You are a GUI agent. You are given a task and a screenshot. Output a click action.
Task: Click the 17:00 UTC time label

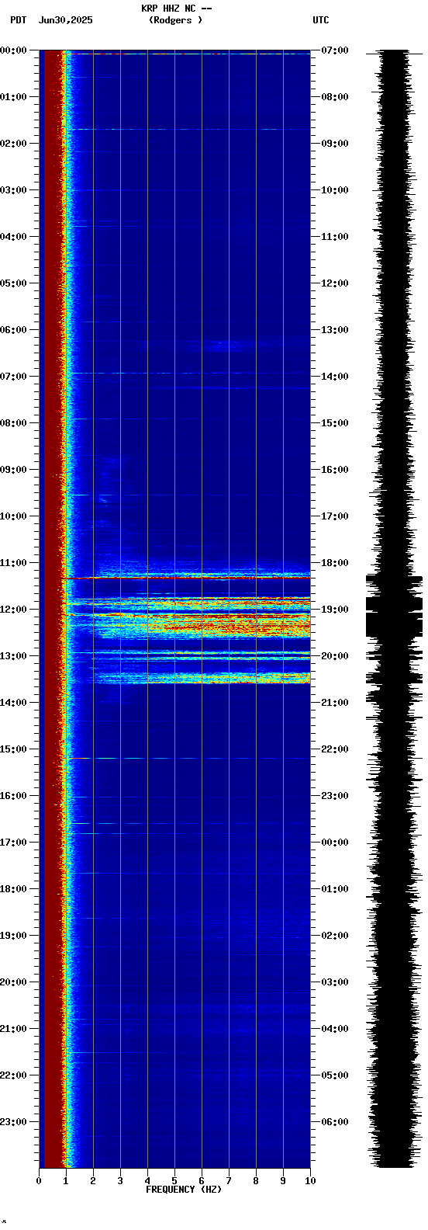[335, 516]
